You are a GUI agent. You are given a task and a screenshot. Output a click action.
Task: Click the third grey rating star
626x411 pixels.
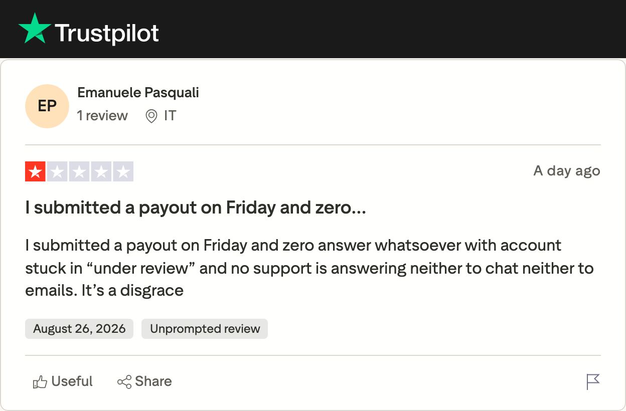pos(79,171)
